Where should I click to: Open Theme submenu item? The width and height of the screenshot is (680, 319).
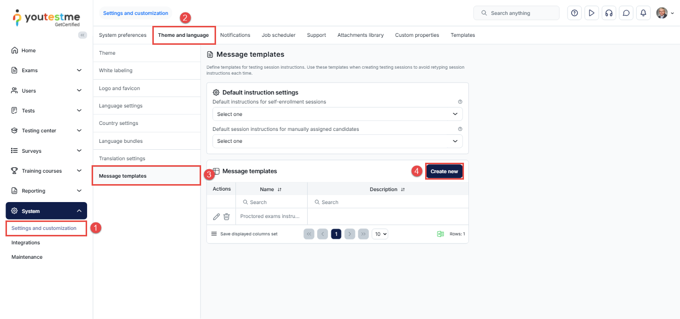click(146, 53)
